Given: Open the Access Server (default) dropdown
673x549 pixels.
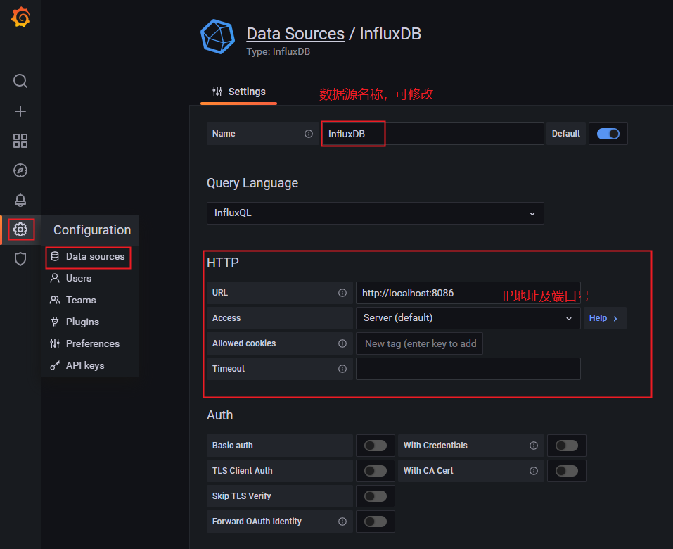Looking at the screenshot, I should [468, 318].
